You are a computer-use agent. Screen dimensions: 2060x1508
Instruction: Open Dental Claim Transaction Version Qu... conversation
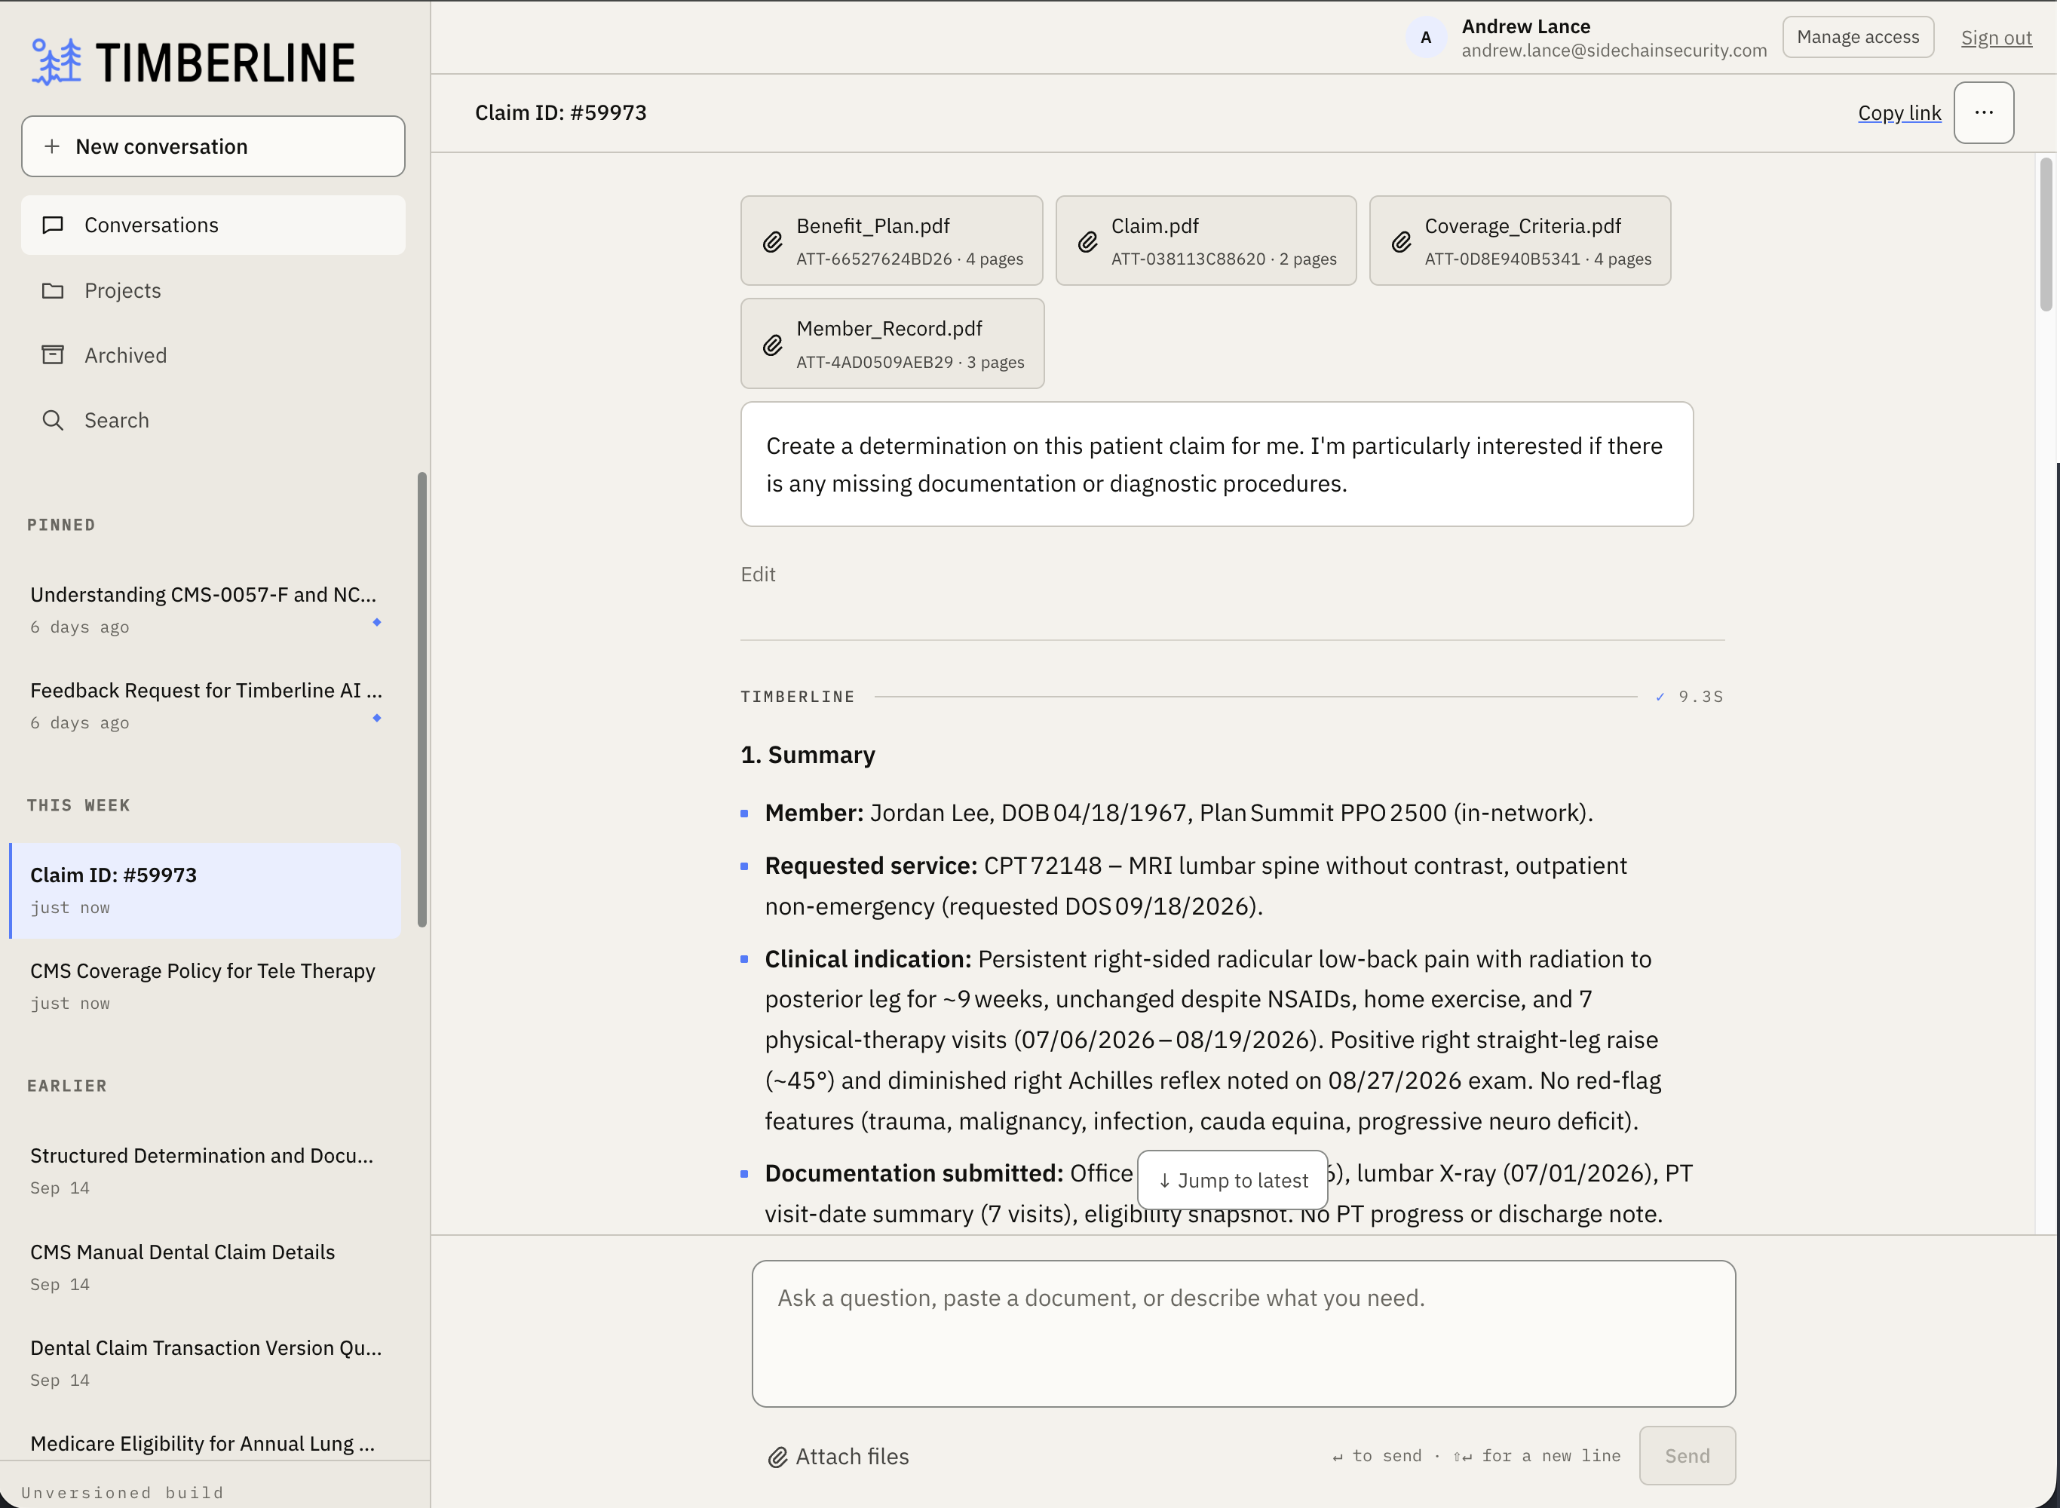205,1363
